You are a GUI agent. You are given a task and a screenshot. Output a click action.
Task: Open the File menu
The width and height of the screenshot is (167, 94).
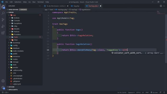click(x=7, y=2)
